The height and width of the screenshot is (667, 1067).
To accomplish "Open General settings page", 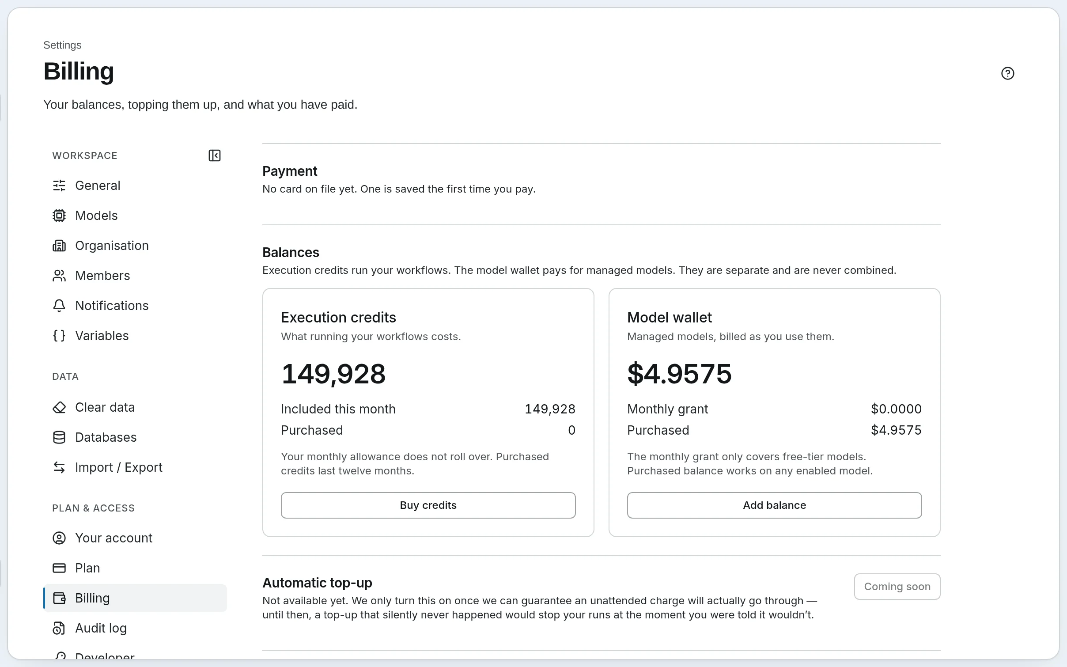I will point(135,186).
